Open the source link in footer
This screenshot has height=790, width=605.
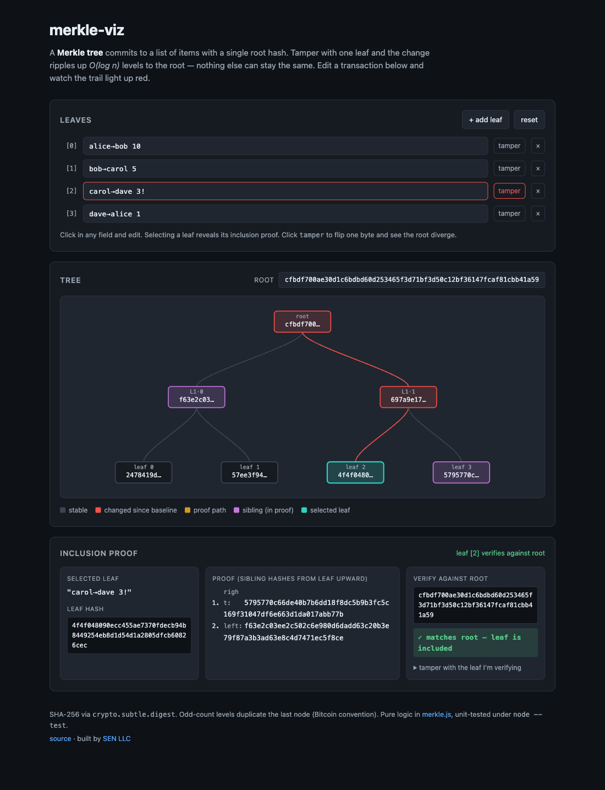61,739
